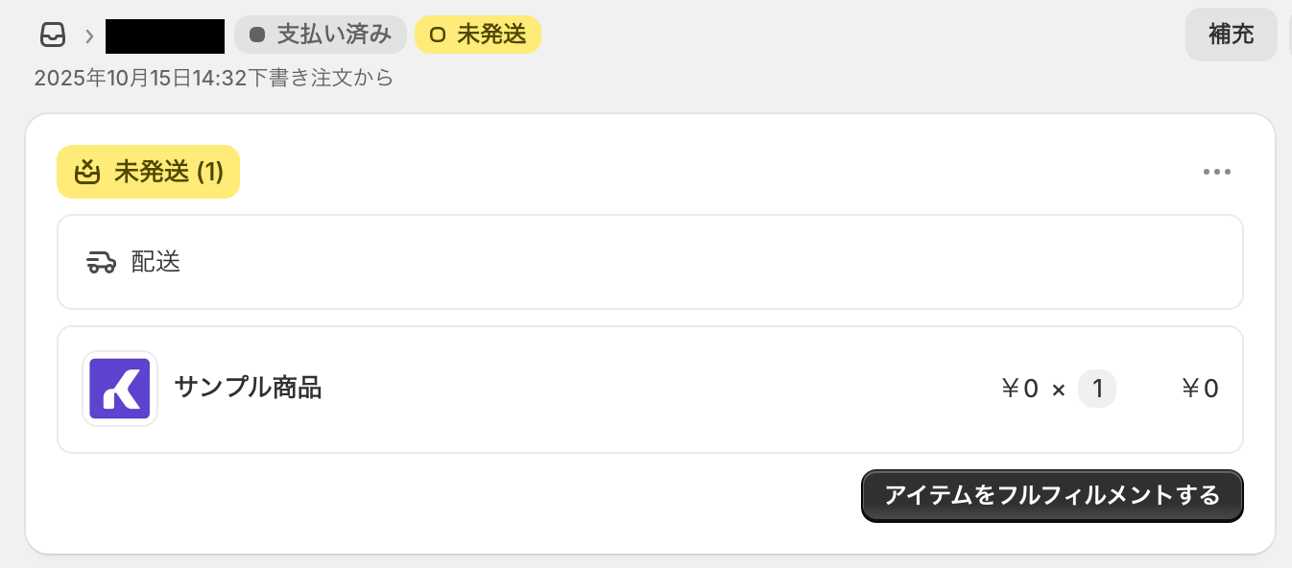This screenshot has height=568, width=1292.
Task: Select the 配送 shipping row
Action: [x=649, y=262]
